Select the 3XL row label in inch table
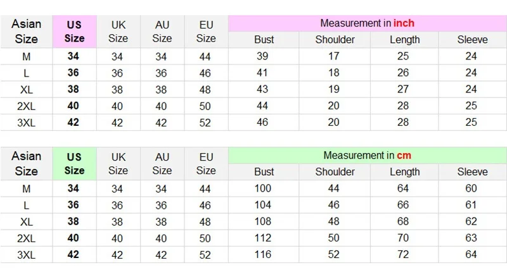Viewport: 507px width, 277px height. 26,122
